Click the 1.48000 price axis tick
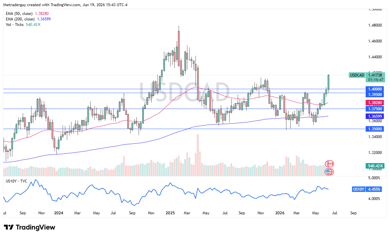The width and height of the screenshot is (390, 237). pos(375,25)
